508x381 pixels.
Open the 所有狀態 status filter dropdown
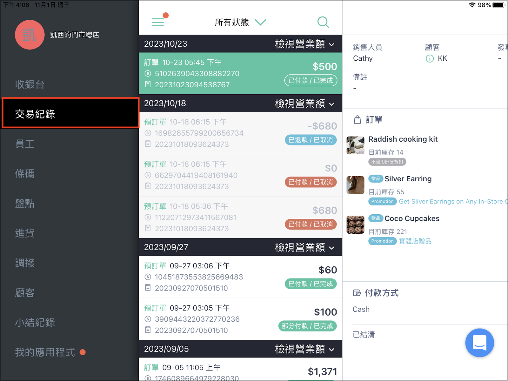(240, 22)
